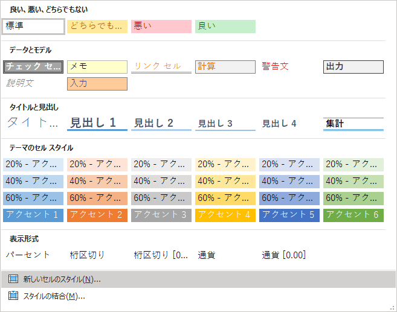Choose the チェック セル style

tap(33, 66)
